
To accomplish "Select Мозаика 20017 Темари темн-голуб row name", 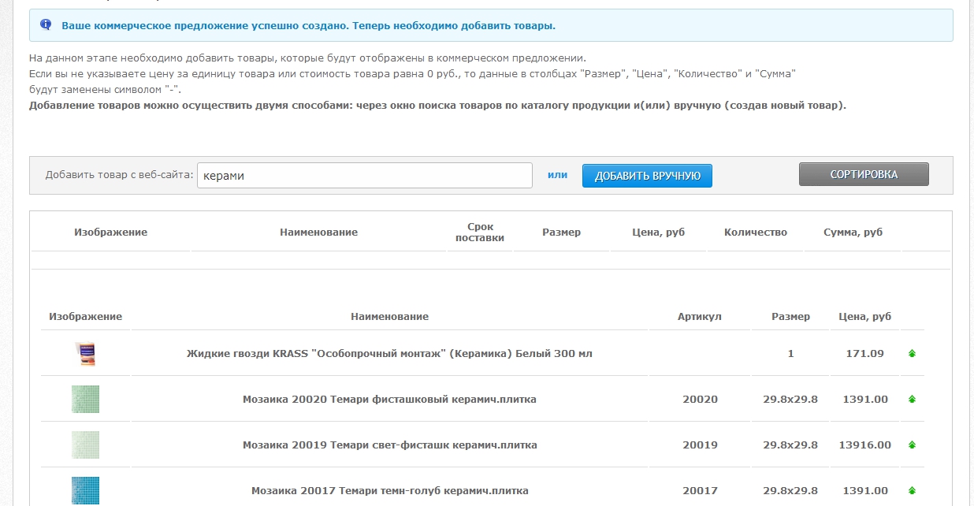I will coord(389,491).
